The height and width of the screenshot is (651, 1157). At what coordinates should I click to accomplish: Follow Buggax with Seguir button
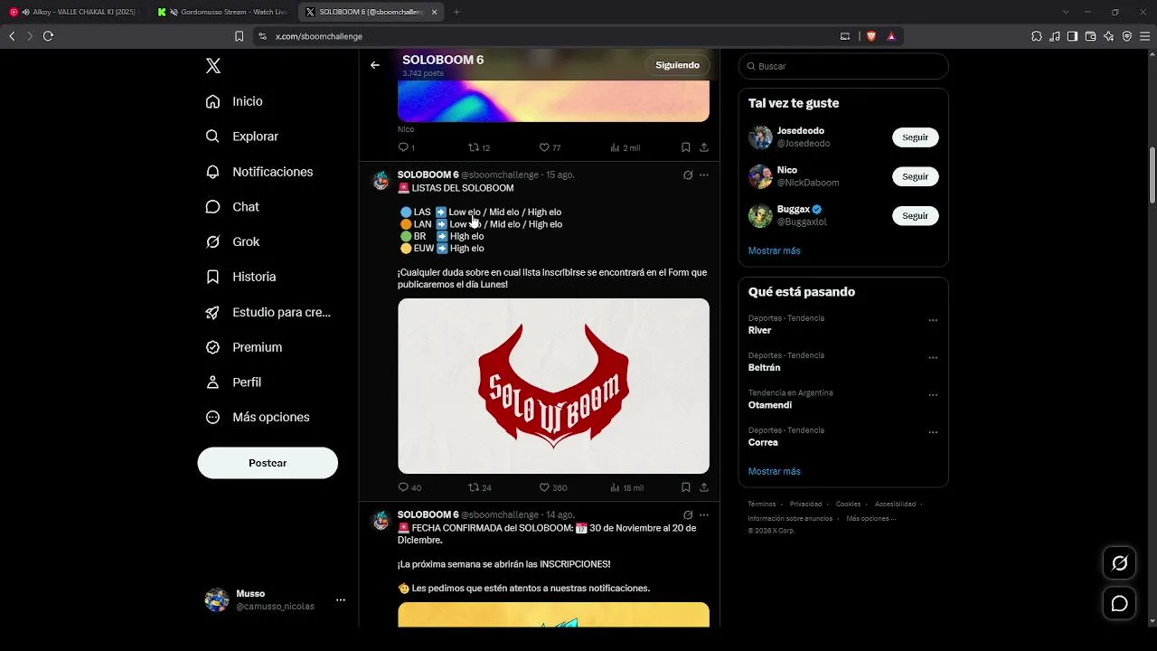pyautogui.click(x=916, y=216)
